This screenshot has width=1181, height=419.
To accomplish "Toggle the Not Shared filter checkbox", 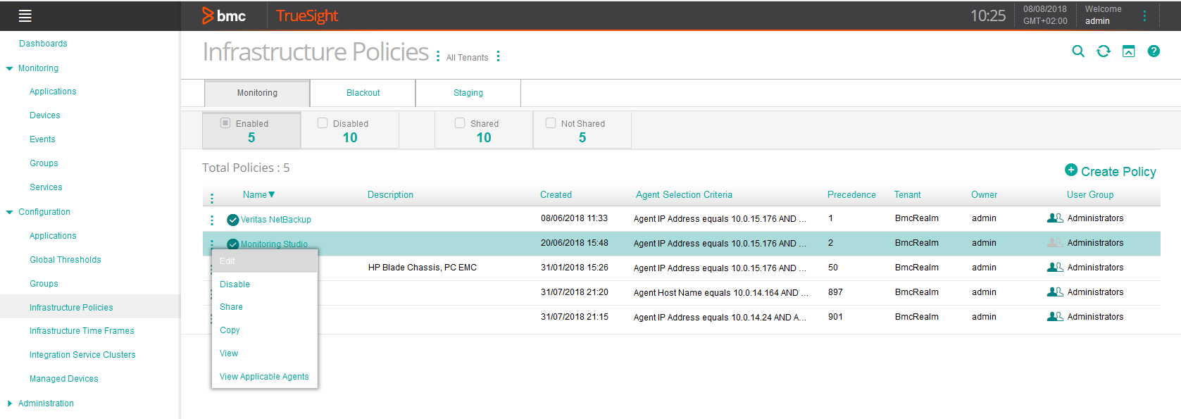I will click(551, 123).
